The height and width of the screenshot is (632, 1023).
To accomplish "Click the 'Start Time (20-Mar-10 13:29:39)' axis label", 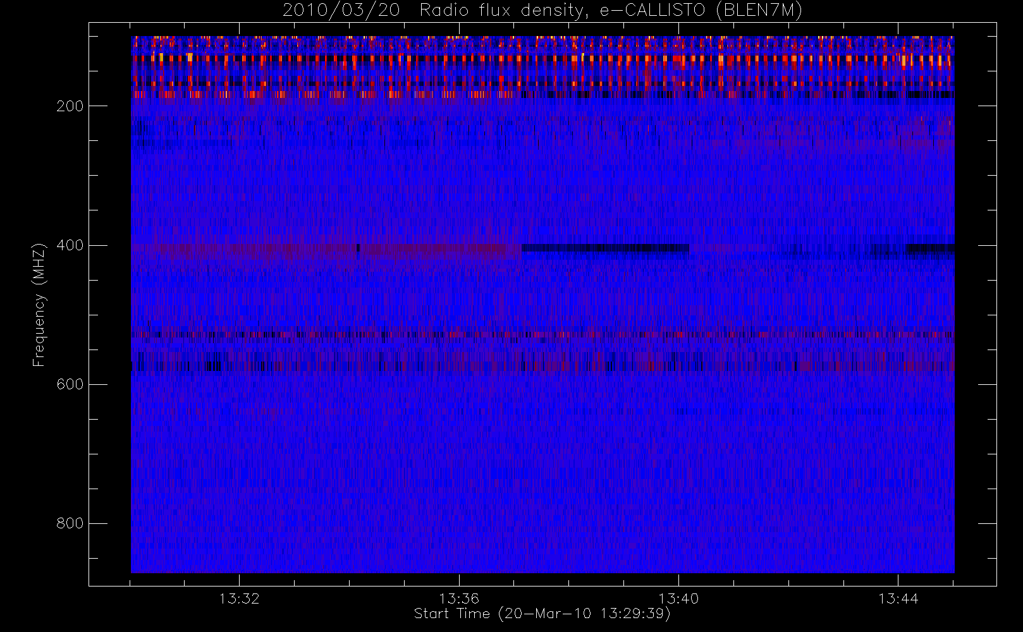I will [542, 614].
